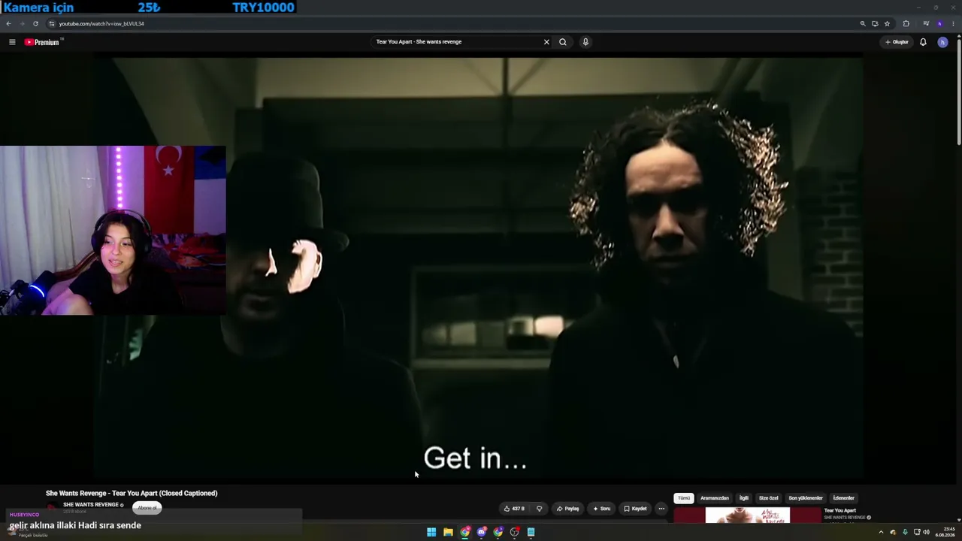Click the magnifier search button
The width and height of the screenshot is (962, 541).
(563, 42)
